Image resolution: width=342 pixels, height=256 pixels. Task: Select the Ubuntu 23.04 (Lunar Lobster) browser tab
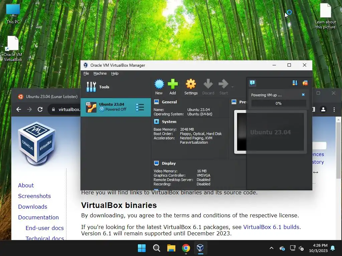click(x=48, y=96)
